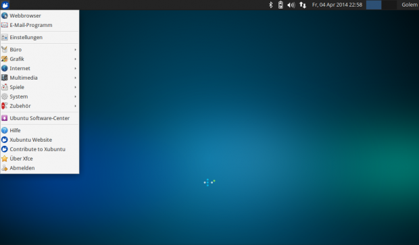
Task: Expand the Büro submenu arrow
Action: tap(76, 50)
